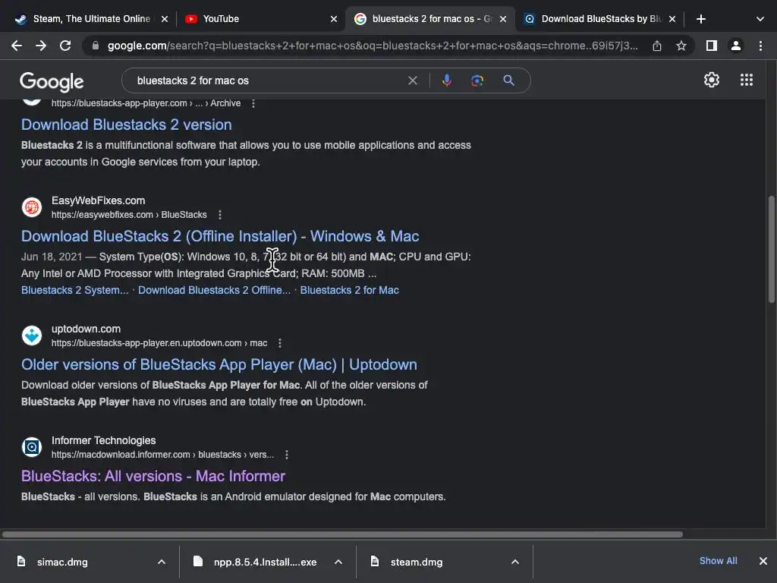Click the bluestacks-app-player.com Archive breadcrumb

click(146, 103)
